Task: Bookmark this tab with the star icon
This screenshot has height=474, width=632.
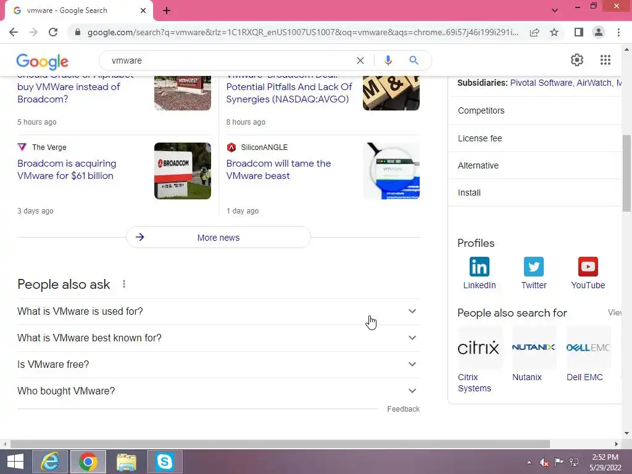Action: click(554, 32)
